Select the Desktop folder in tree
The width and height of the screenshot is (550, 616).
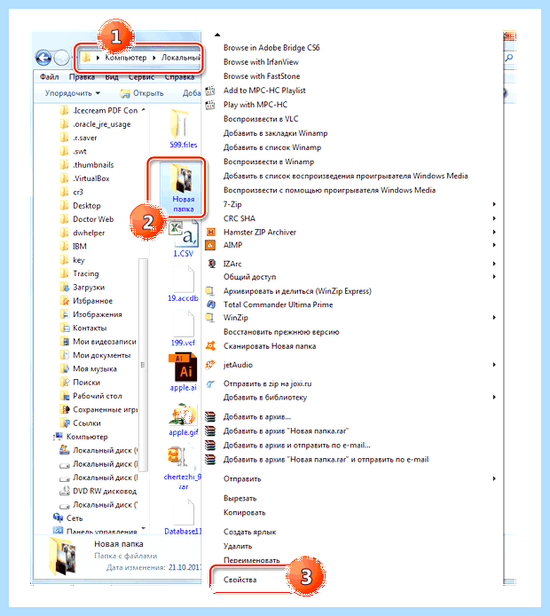[87, 206]
